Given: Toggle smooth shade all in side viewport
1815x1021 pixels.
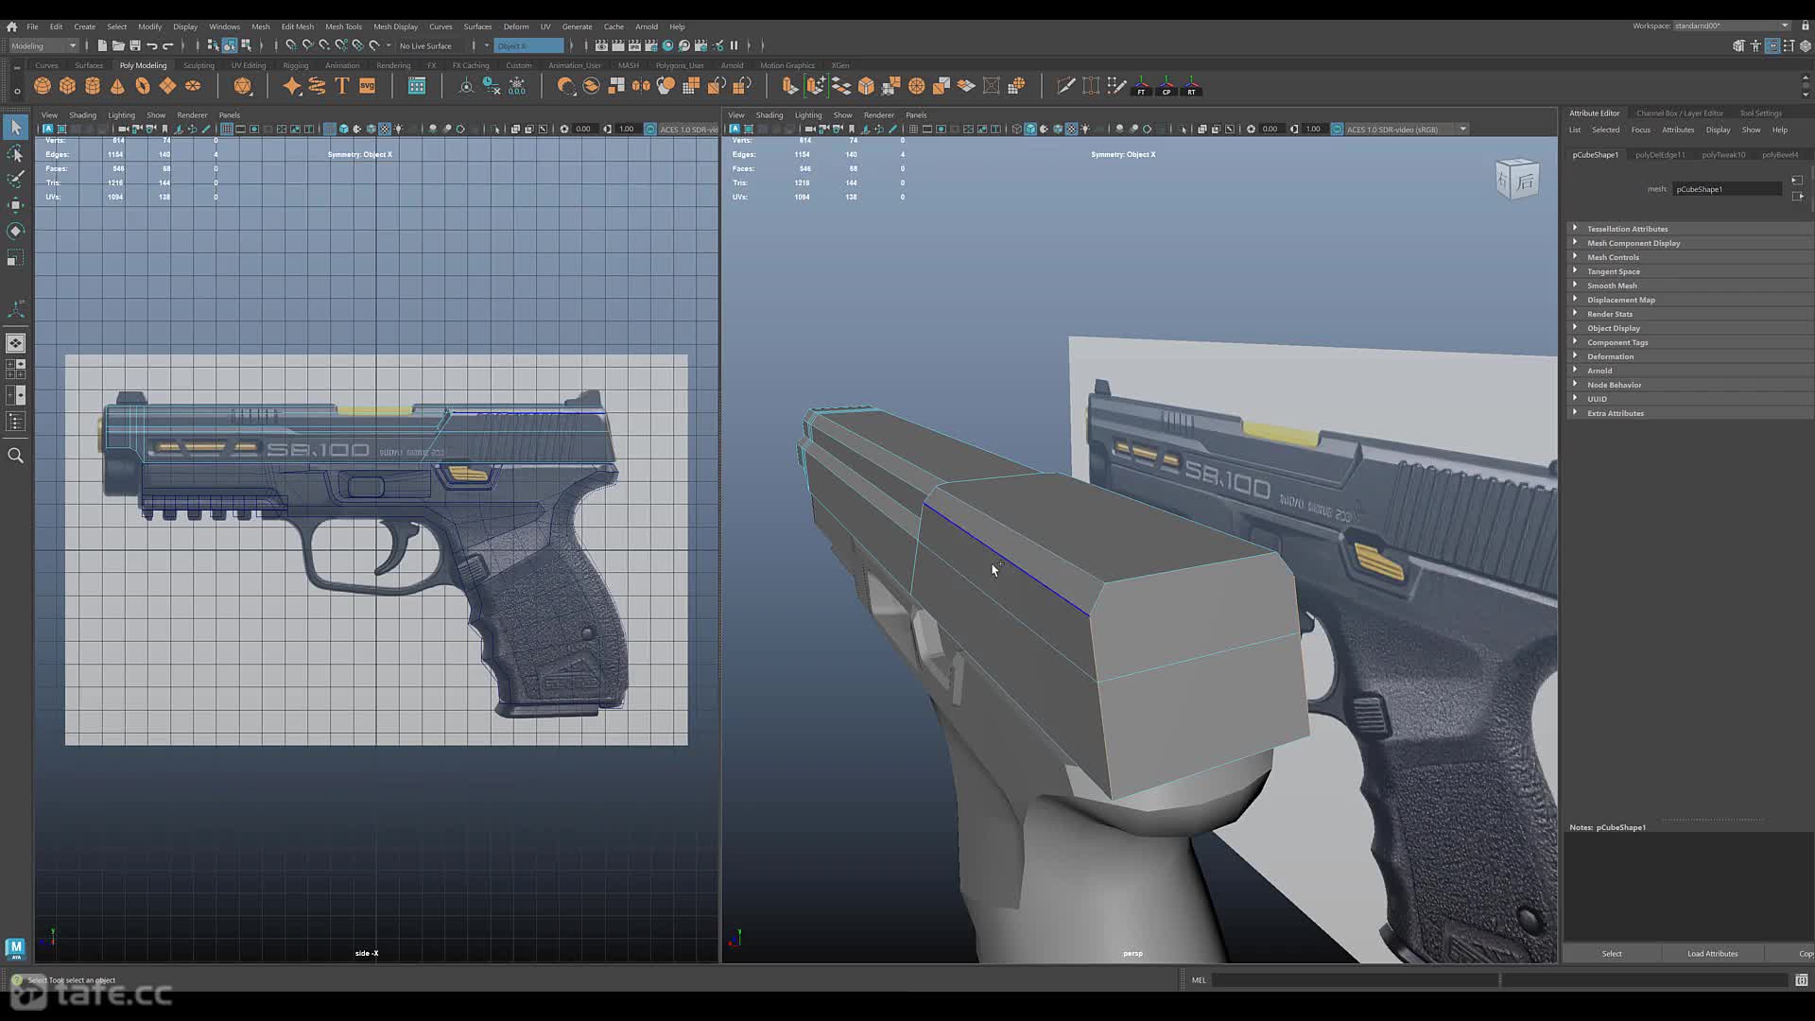Looking at the screenshot, I should pyautogui.click(x=344, y=129).
